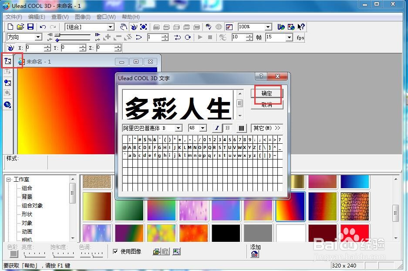Click the reverse animation curved arrow icon

139,37
